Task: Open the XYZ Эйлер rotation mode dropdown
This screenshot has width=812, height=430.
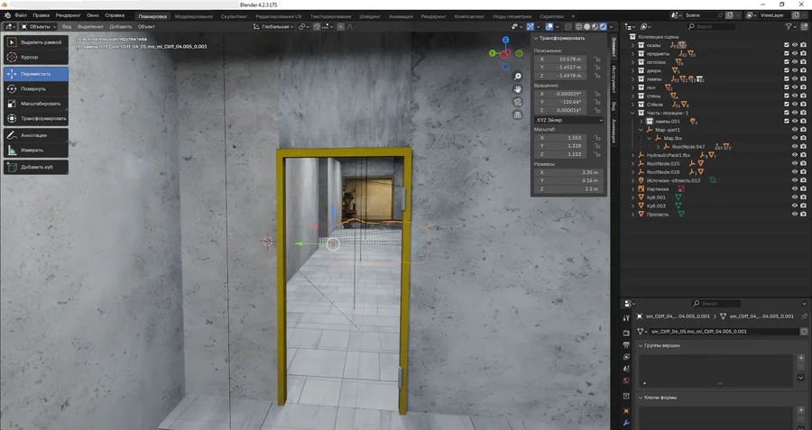Action: point(568,120)
